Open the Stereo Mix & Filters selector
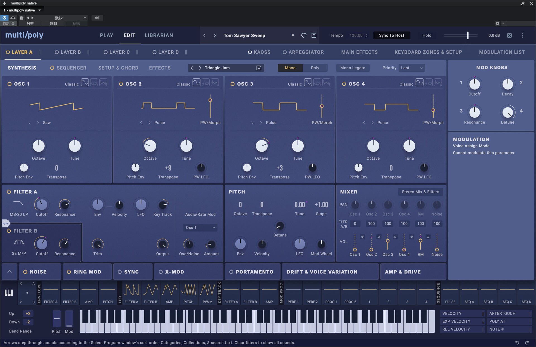The height and width of the screenshot is (347, 536). [420, 192]
